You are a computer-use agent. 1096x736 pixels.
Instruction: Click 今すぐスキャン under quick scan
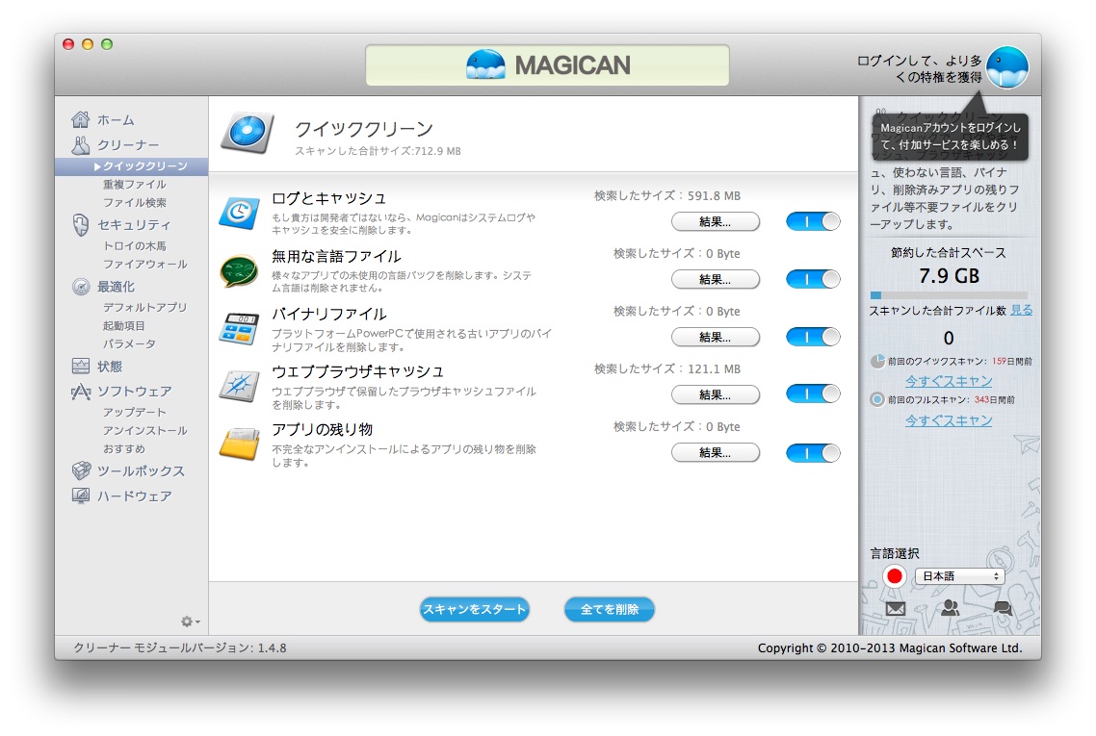949,381
